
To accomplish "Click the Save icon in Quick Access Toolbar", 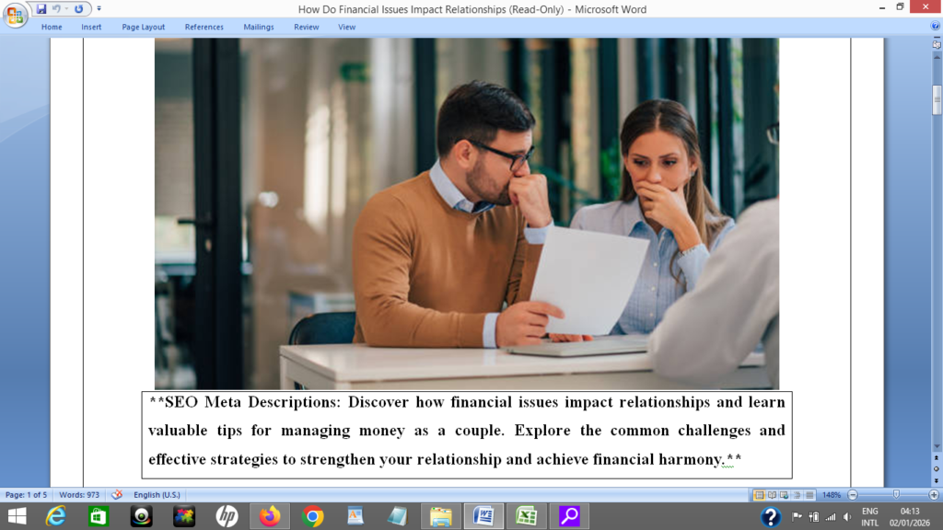I will point(41,9).
